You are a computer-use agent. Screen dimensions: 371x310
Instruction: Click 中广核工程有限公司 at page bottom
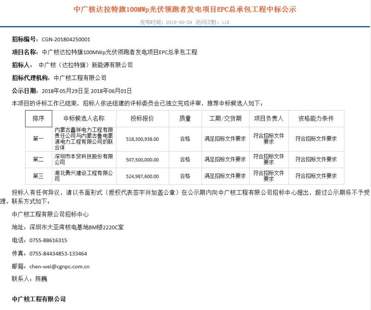pos(39,298)
